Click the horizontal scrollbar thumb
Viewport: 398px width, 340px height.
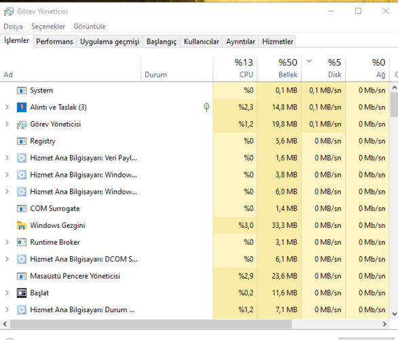(151, 324)
